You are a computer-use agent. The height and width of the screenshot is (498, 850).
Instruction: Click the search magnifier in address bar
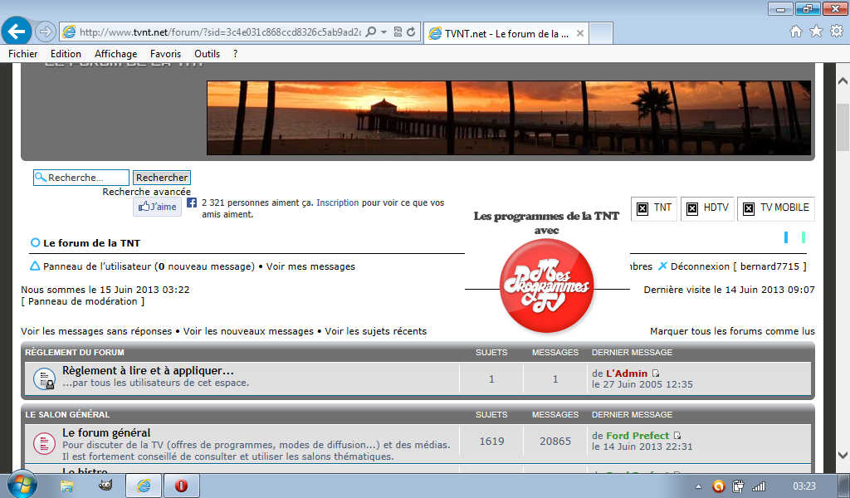pos(371,32)
